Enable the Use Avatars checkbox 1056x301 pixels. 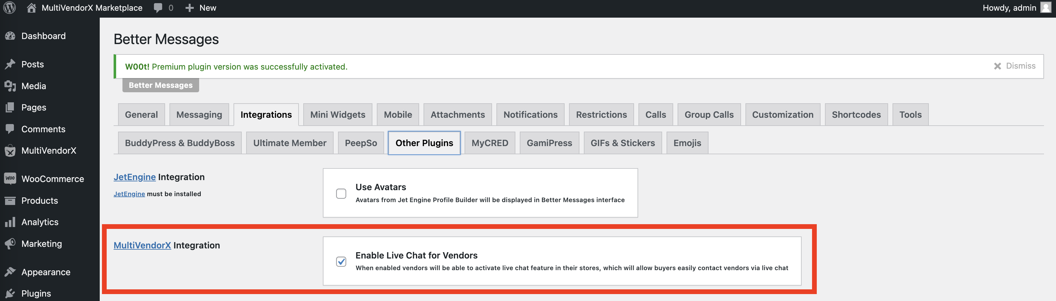coord(341,193)
